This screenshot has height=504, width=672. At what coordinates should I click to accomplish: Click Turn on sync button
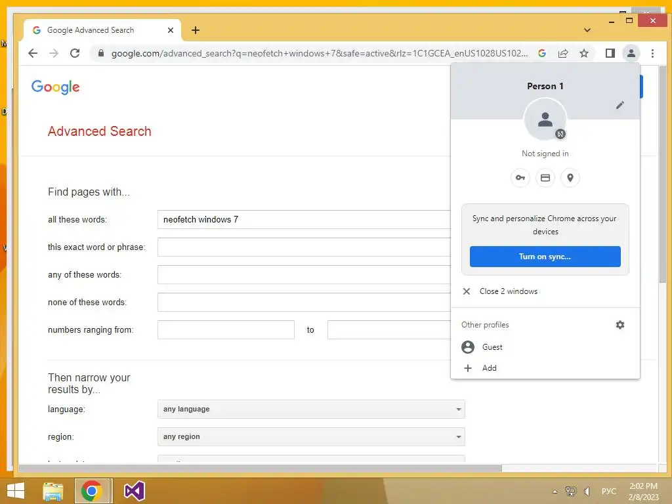(x=545, y=257)
